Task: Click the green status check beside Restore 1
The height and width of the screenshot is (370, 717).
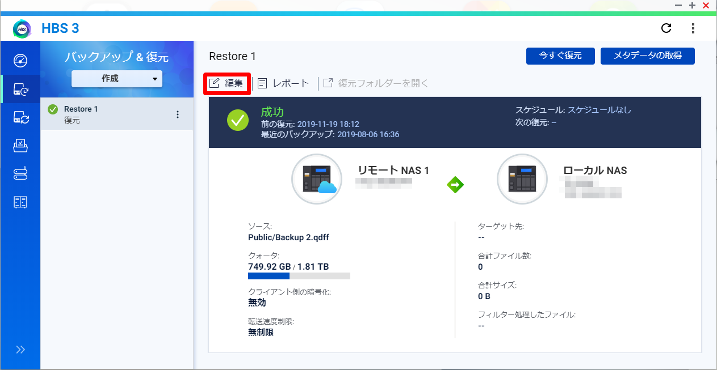Action: coord(53,109)
